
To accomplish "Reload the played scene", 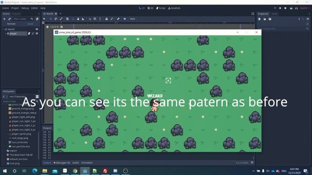I will click(x=275, y=8).
